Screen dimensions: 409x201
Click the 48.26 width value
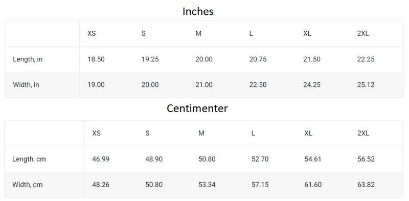[x=101, y=185]
